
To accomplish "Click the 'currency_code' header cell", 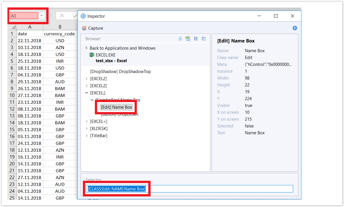I will pyautogui.click(x=60, y=34).
